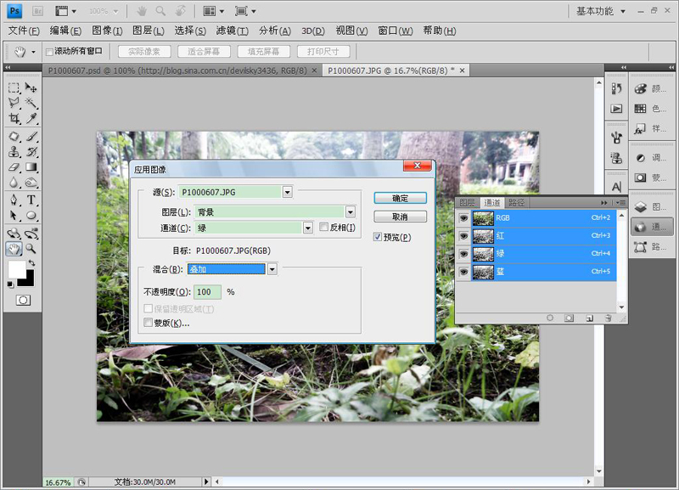Select the Pen tool
This screenshot has width=679, height=490.
tap(14, 200)
